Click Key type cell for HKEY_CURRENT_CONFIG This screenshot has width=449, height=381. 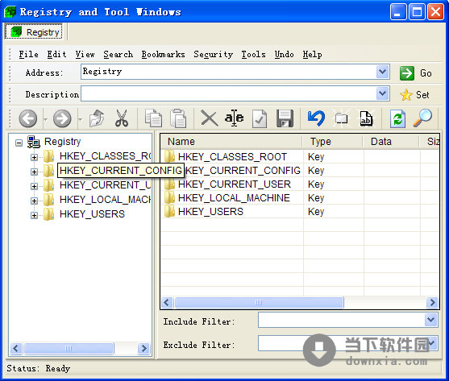(316, 171)
